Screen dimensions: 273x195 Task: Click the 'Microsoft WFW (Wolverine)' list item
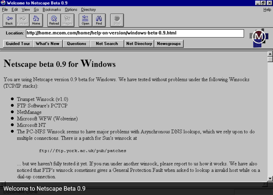[47, 119]
